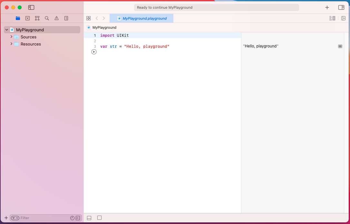Focus the navigator Filter field
The image size is (350, 224).
(45, 218)
